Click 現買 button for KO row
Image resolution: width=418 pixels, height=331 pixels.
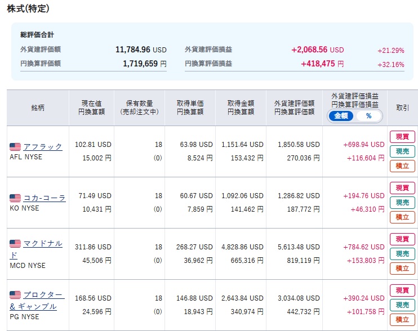(x=402, y=188)
